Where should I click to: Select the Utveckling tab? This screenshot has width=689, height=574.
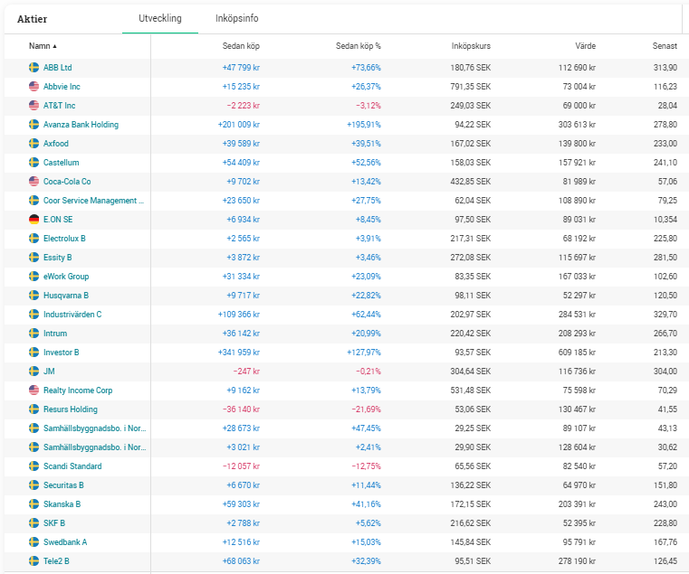[160, 18]
